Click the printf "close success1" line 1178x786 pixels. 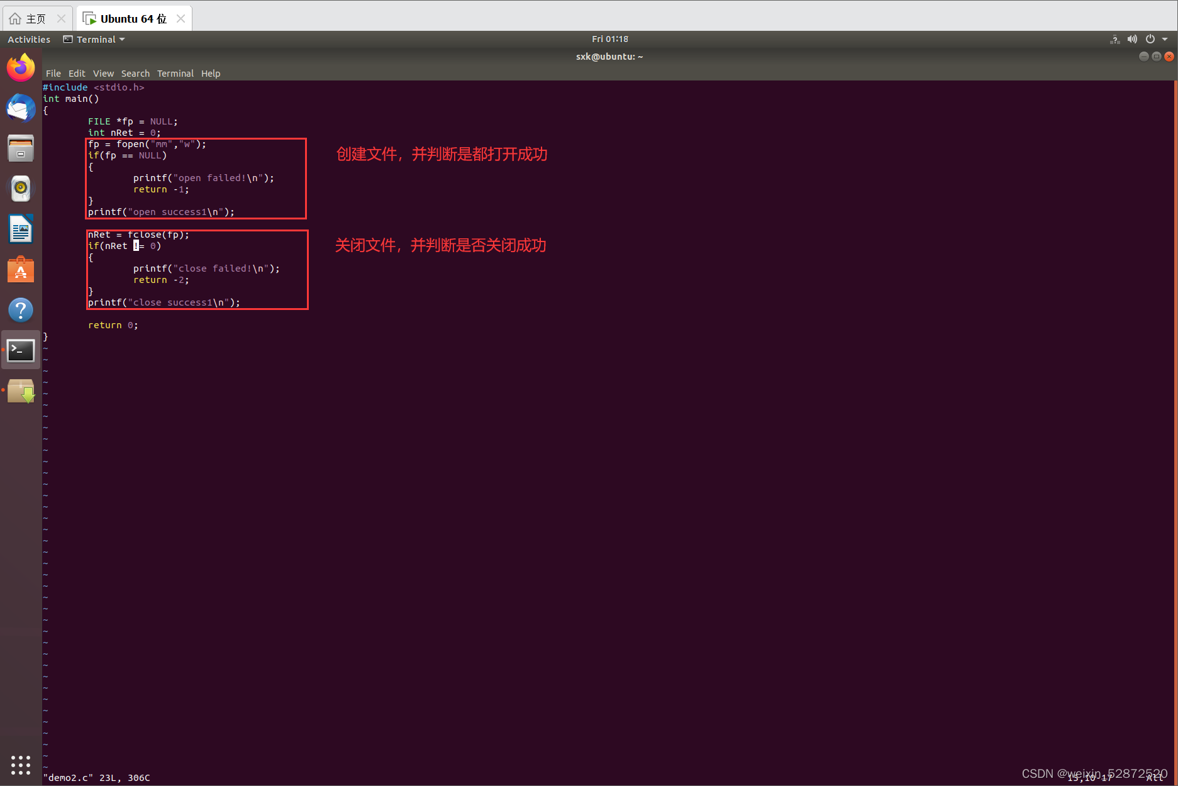164,302
